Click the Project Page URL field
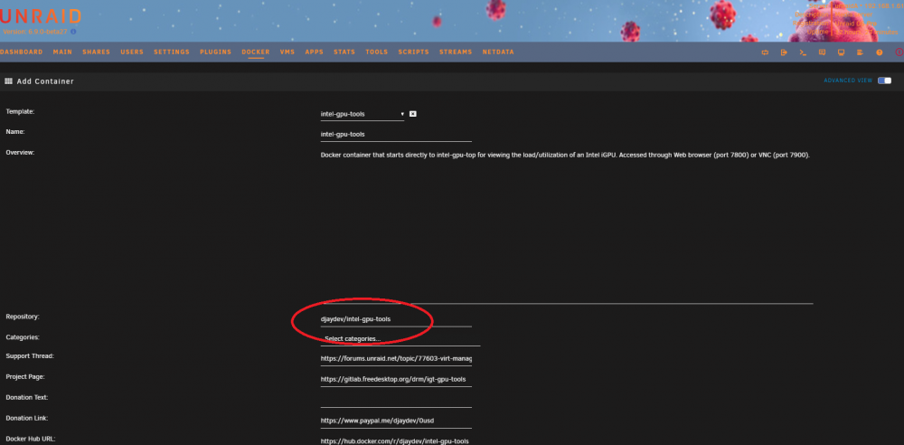The image size is (904, 445). [x=396, y=380]
